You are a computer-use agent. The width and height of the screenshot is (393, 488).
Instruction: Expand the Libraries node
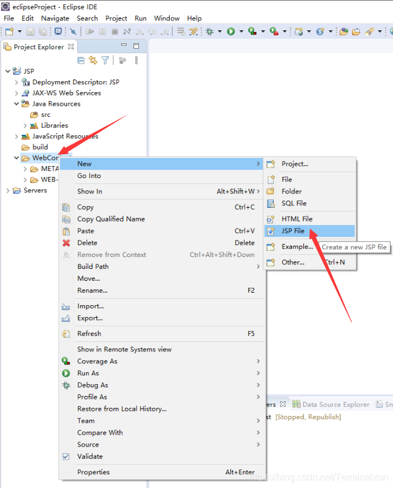[25, 125]
